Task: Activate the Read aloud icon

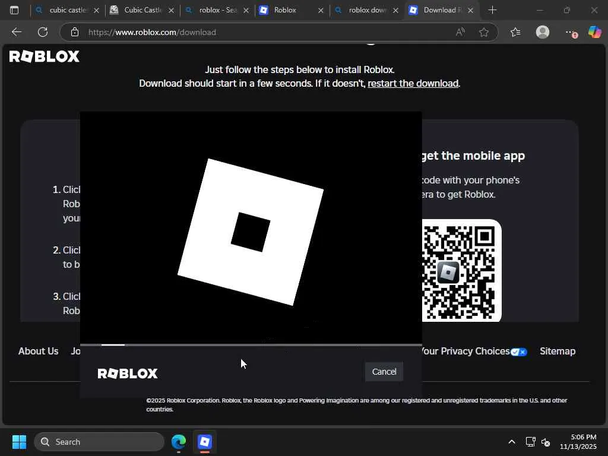Action: [x=460, y=32]
